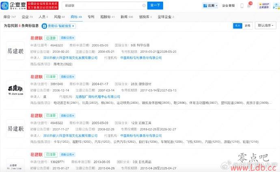Click the 28类 健身器材 classification text

click(141, 84)
